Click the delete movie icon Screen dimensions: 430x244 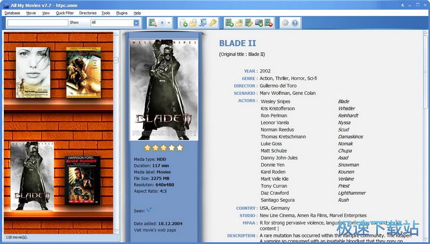pos(268,23)
